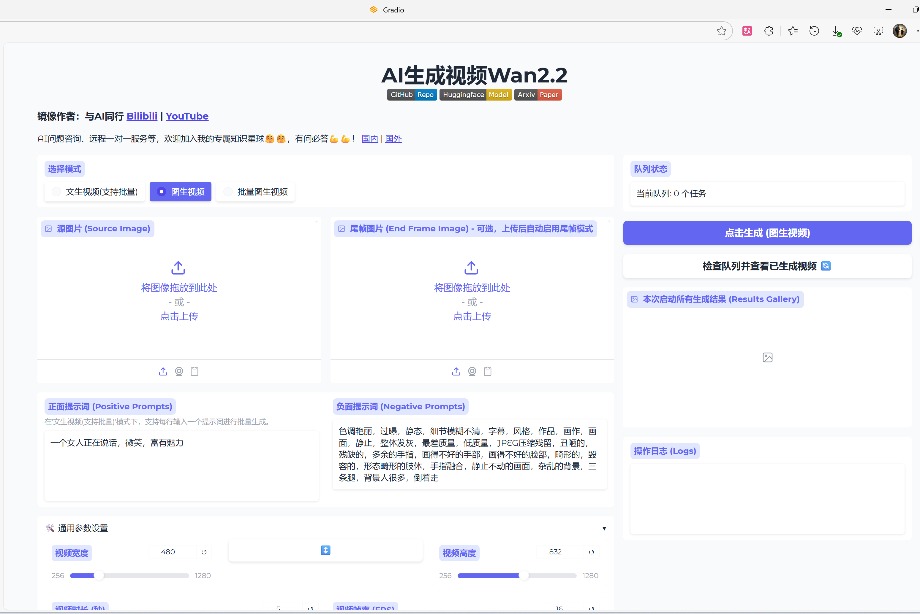Viewport: 920px width, 614px height.
Task: Click the positive prompts text box
Action: tap(181, 466)
